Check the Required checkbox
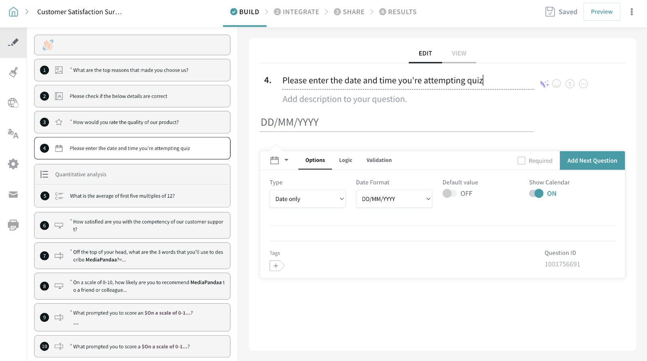This screenshot has height=361, width=647. [521, 160]
